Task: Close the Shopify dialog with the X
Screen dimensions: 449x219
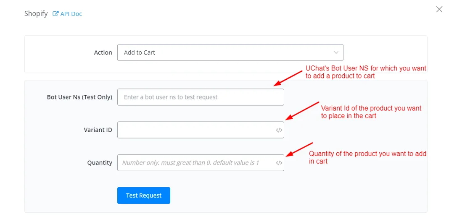Action: 439,9
